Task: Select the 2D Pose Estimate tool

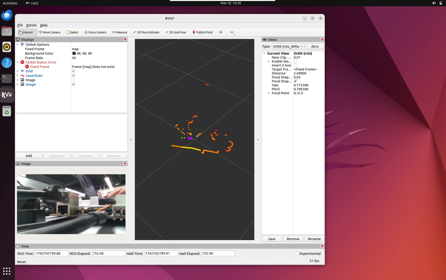Action: [x=146, y=32]
